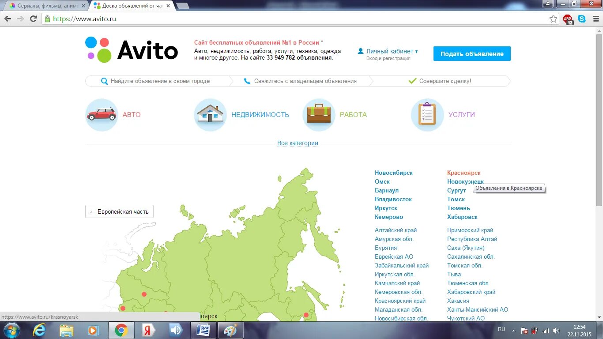Open the Работа briefcase icon
This screenshot has height=339, width=603.
click(319, 115)
